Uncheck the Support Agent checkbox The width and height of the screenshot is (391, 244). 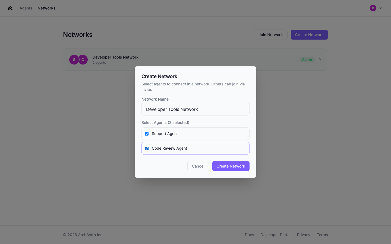pos(147,134)
